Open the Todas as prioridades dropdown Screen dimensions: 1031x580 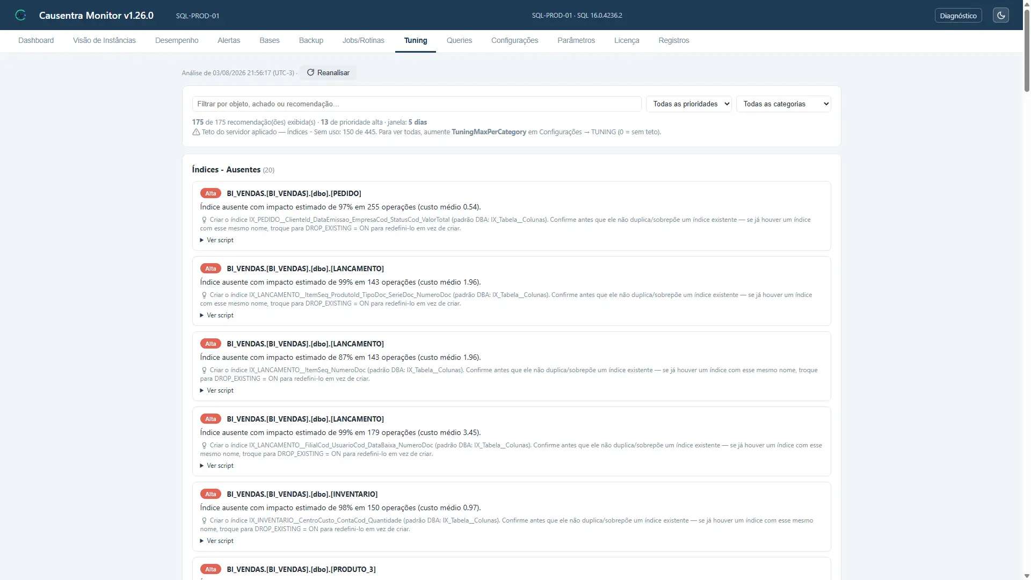(689, 104)
